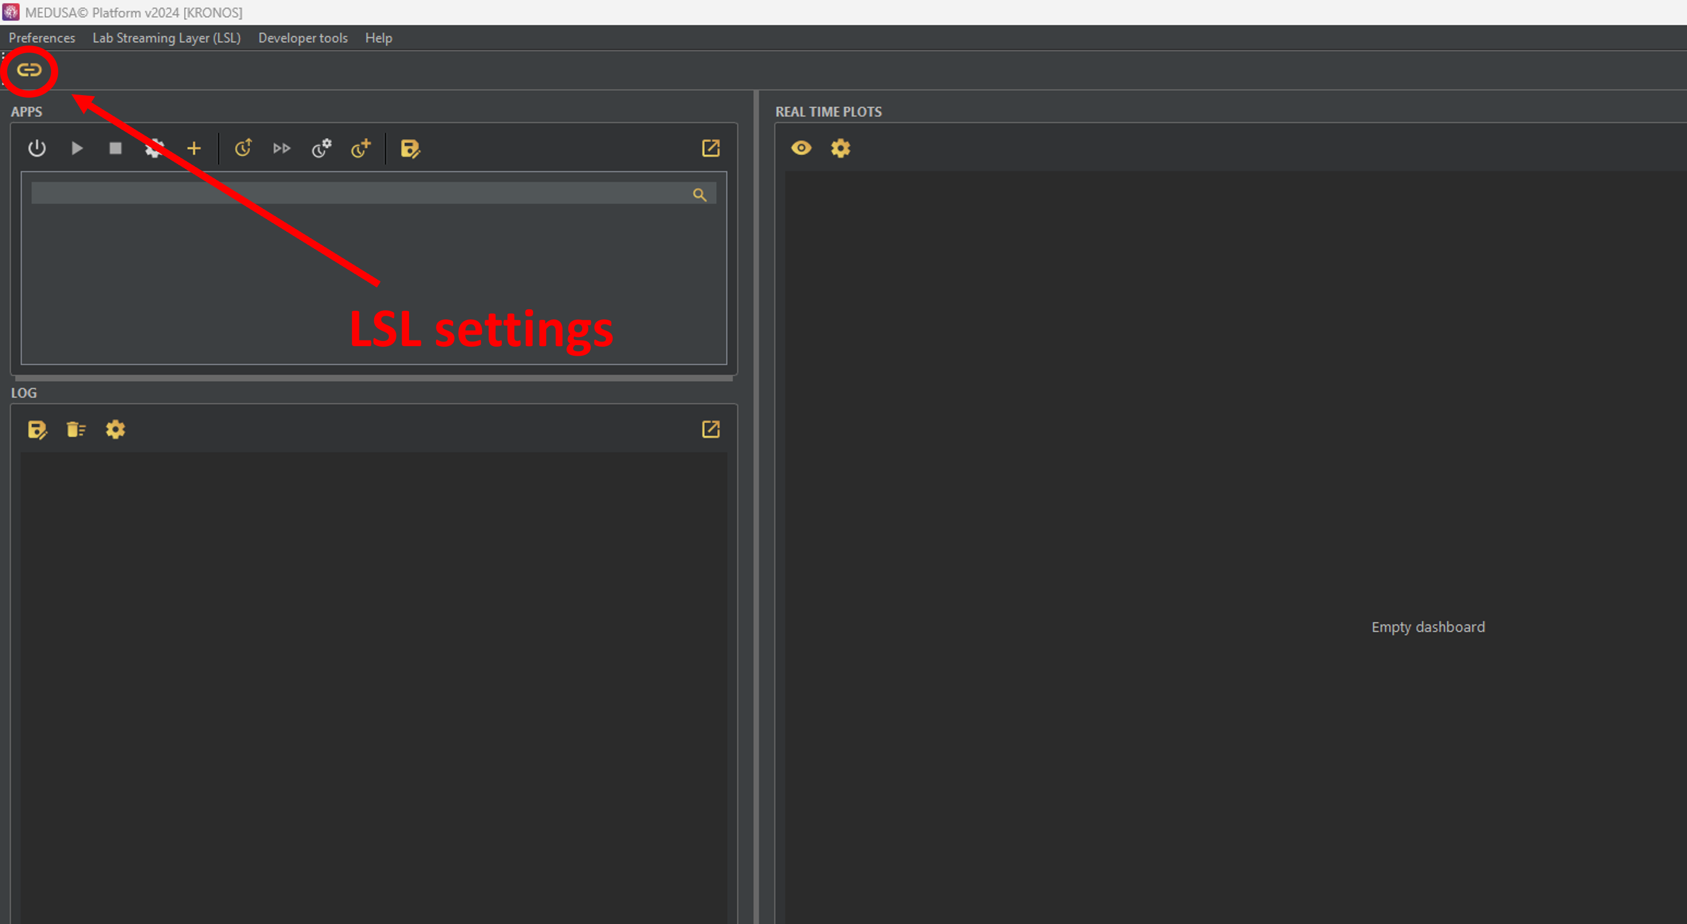
Task: Click the fast-forward double arrow icon
Action: (x=282, y=149)
